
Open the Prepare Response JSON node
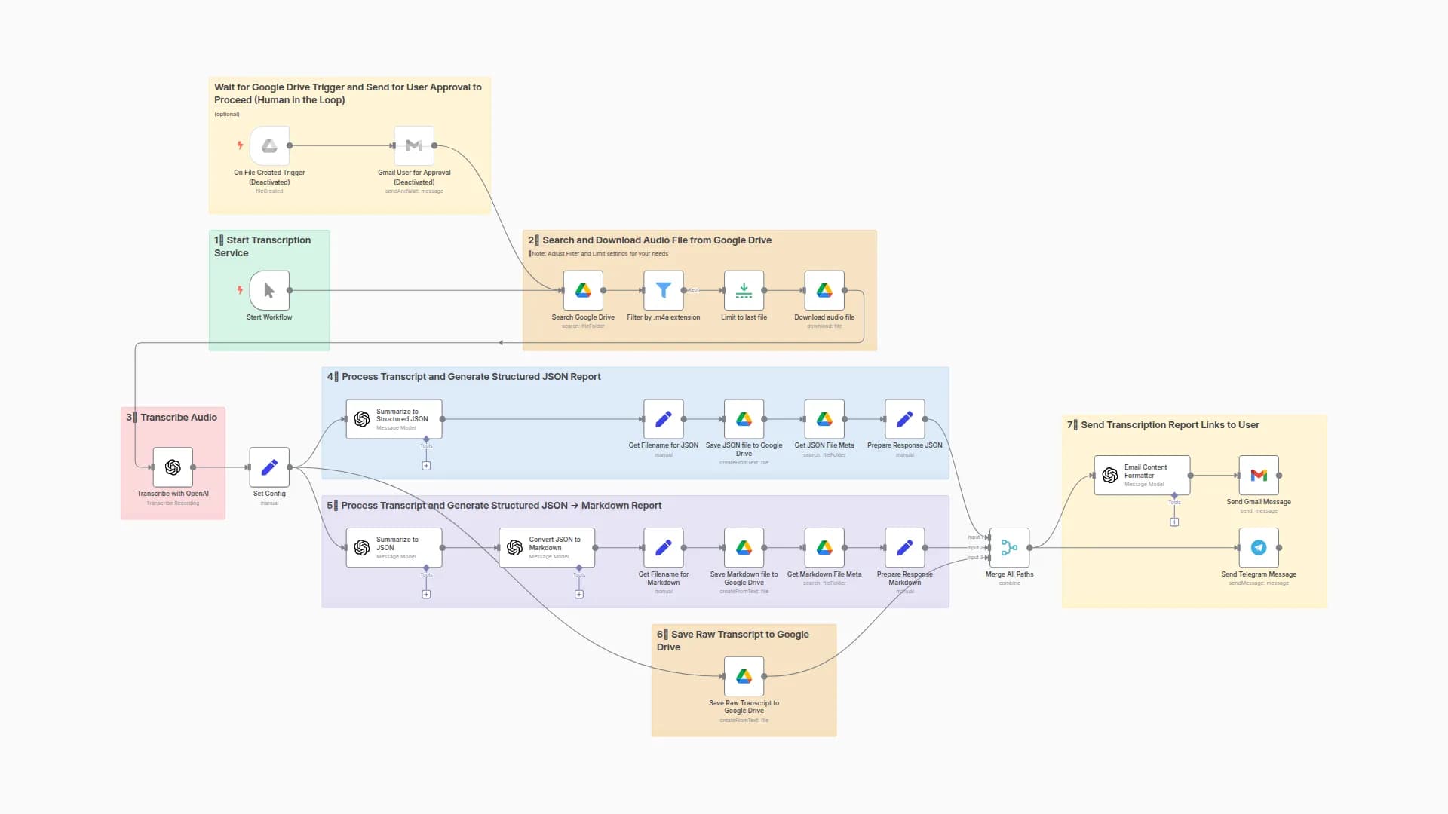point(905,419)
